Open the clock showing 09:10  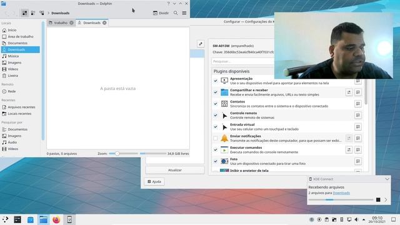(377, 219)
